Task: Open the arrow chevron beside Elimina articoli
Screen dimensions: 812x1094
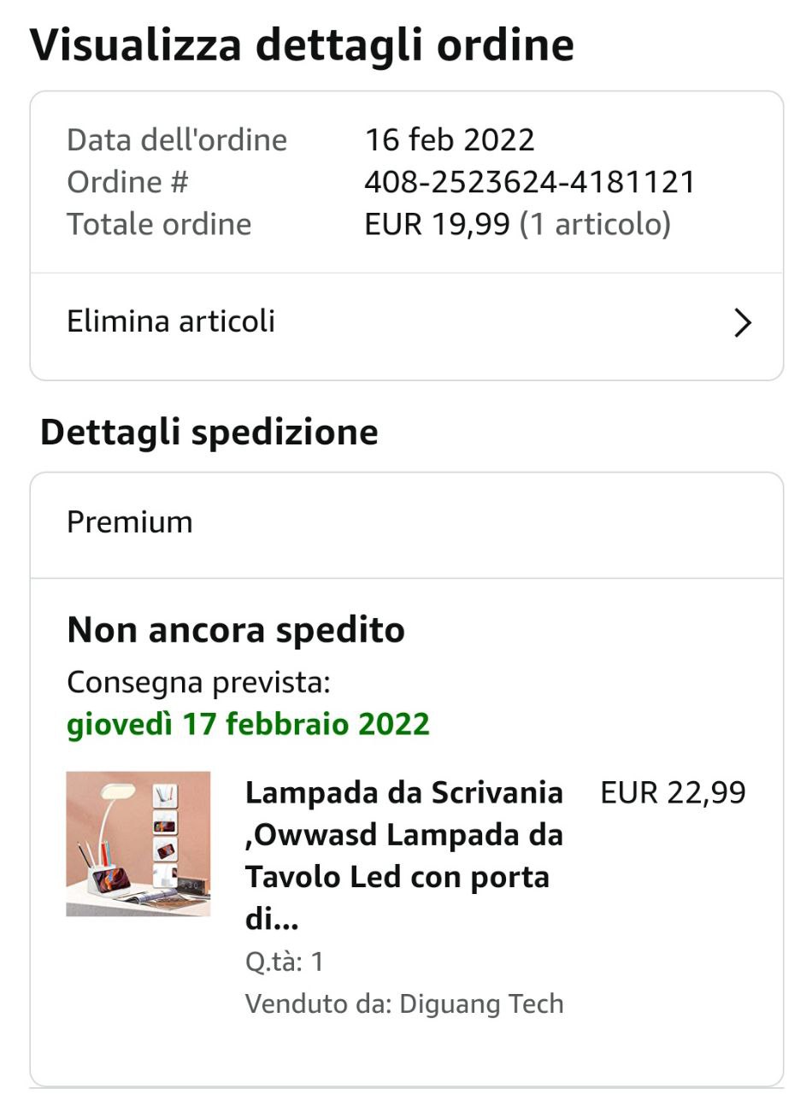Action: [x=742, y=323]
